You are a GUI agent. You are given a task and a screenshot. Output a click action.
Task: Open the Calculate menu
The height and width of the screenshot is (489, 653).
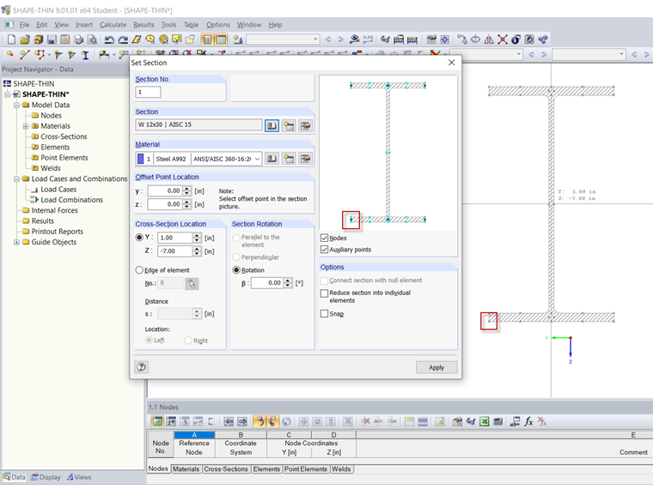coord(113,25)
